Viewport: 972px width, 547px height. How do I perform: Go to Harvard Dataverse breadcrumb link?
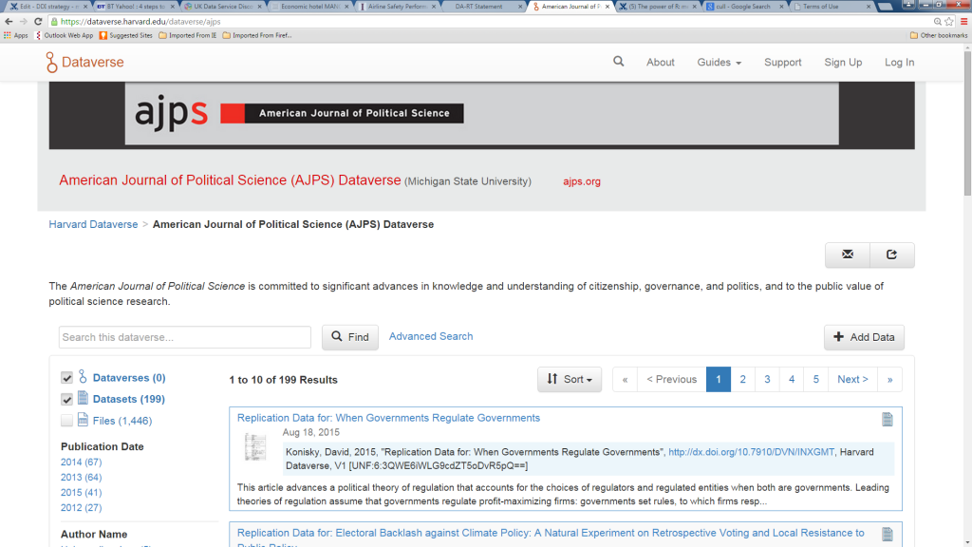(93, 224)
